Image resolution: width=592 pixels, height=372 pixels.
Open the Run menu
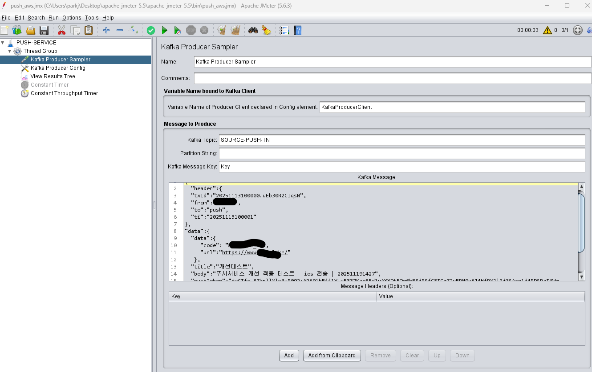tap(53, 18)
